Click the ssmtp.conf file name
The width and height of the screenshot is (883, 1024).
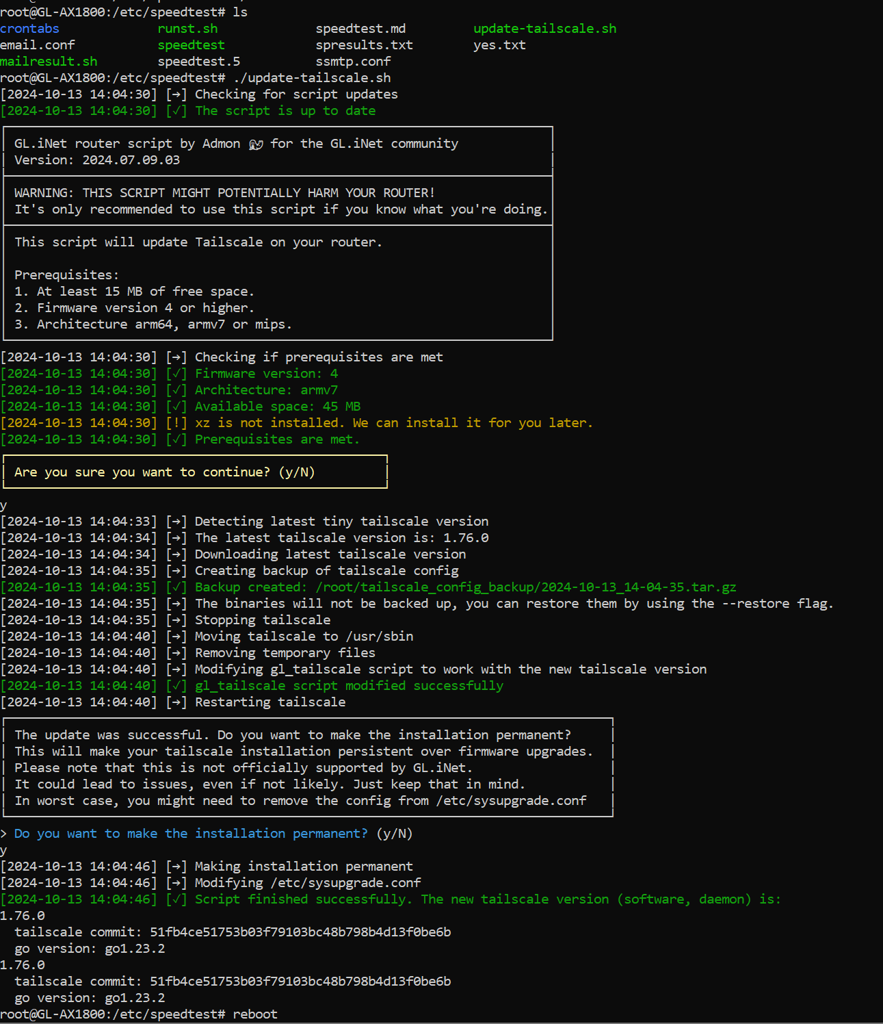[353, 62]
